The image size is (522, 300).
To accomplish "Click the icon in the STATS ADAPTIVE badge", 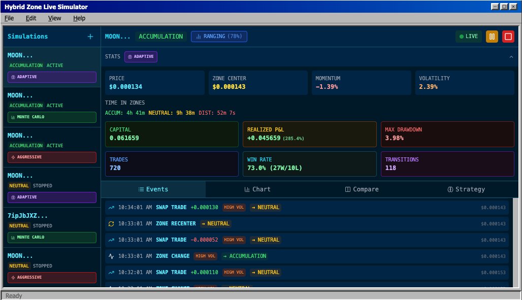I will coord(130,57).
